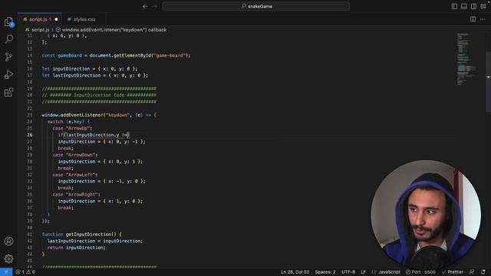Click Port : 5500 Live Server entry
This screenshot has width=491, height=276.
[420, 272]
